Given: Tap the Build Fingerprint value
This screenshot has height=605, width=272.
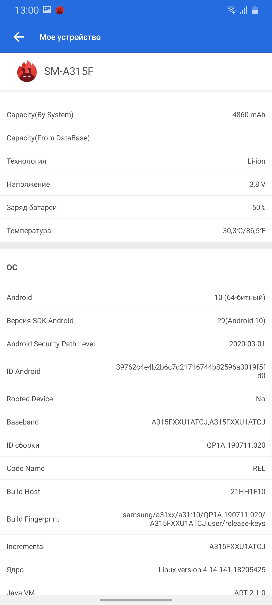Looking at the screenshot, I should (x=194, y=519).
